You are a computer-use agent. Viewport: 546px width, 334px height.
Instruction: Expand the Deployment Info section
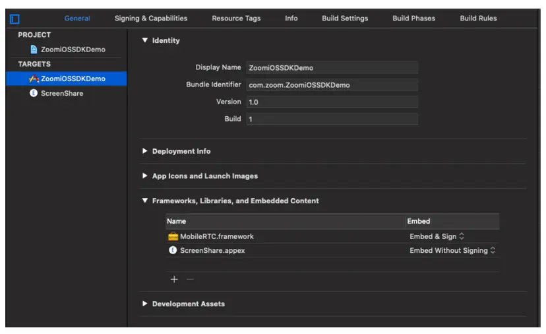(x=145, y=151)
